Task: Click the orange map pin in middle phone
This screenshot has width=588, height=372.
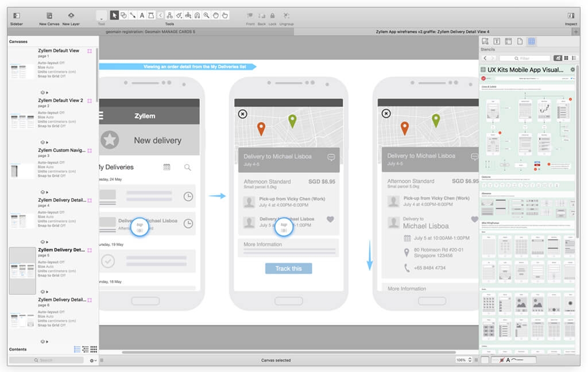Action: click(261, 129)
